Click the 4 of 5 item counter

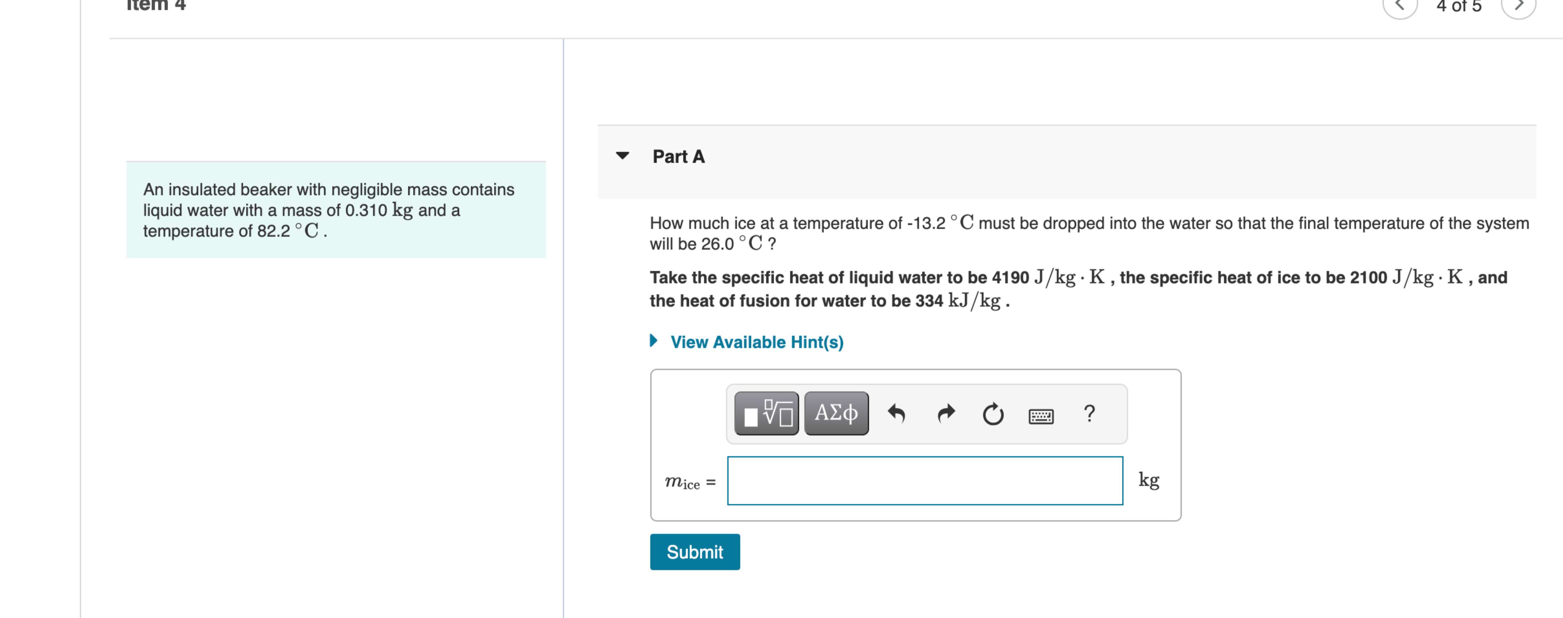pos(1459,6)
